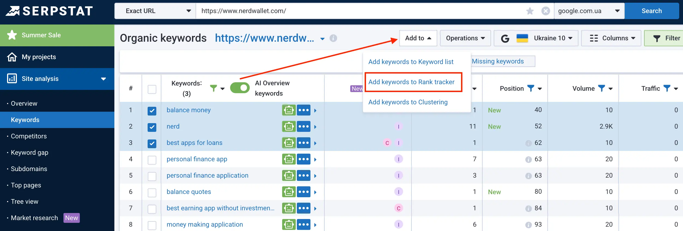Open Top pages in the sidebar
Screen dimensions: 683x231
pyautogui.click(x=26, y=185)
